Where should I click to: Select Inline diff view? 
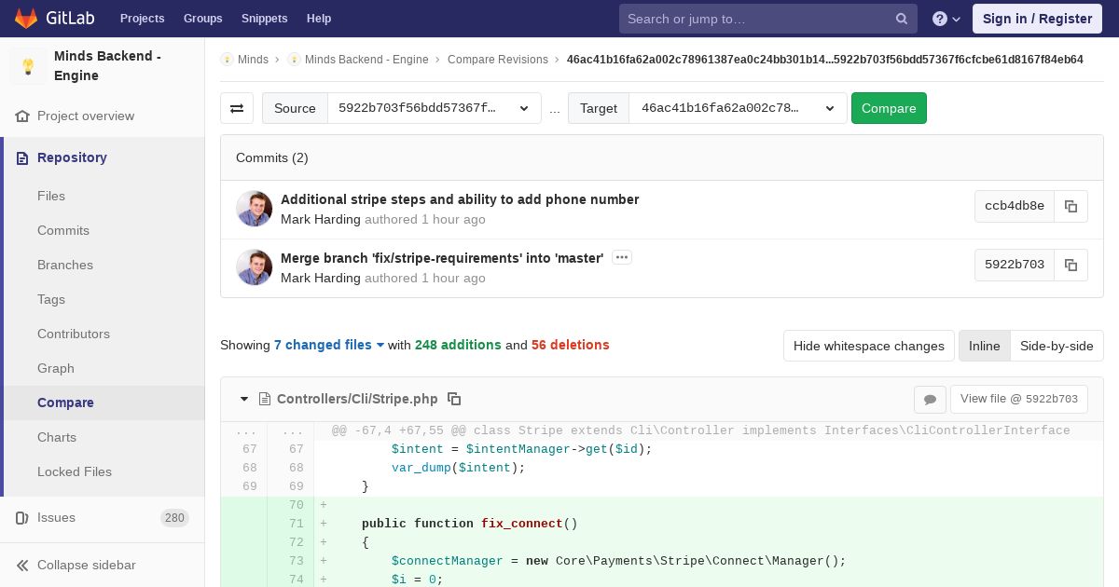(x=984, y=346)
